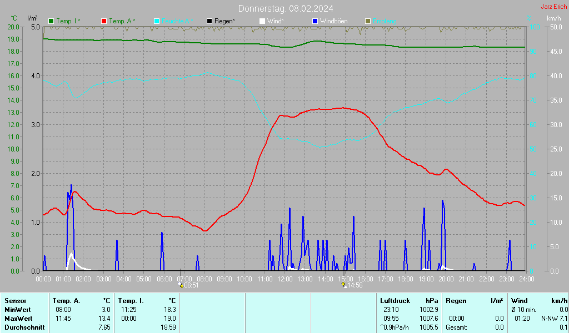The height and width of the screenshot is (333, 569).
Task: Click the 'Empfang' legend label
Action: tap(385, 22)
